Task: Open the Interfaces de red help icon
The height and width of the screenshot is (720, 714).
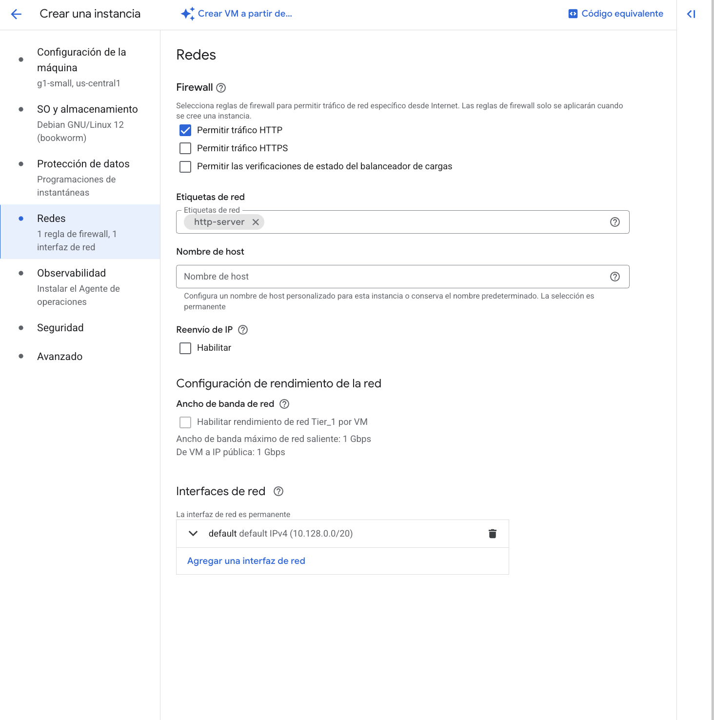Action: click(278, 492)
